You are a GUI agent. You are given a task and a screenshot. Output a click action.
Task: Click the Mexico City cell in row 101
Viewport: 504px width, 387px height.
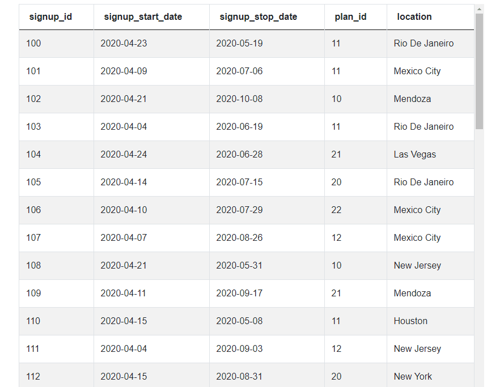point(417,71)
